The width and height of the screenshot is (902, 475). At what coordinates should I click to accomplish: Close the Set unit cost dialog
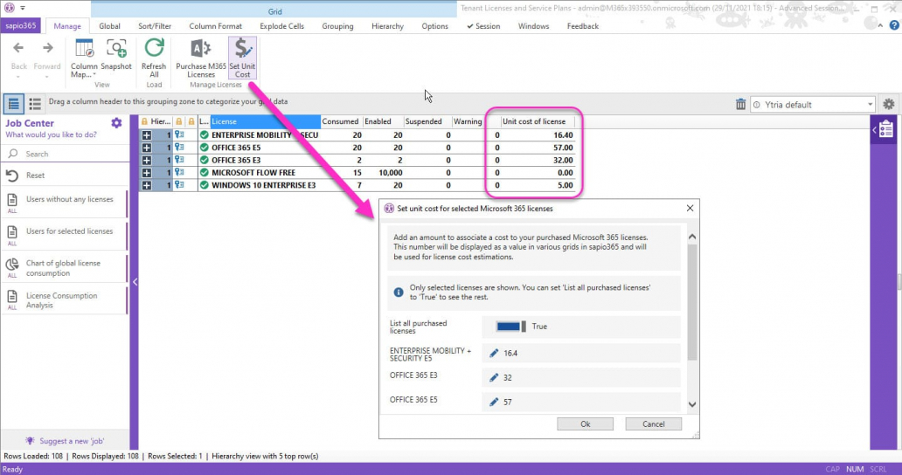(690, 208)
